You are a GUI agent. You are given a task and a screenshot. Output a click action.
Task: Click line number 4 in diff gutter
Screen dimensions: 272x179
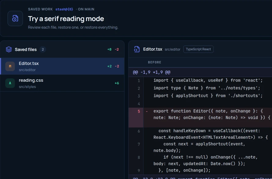pos(139,104)
